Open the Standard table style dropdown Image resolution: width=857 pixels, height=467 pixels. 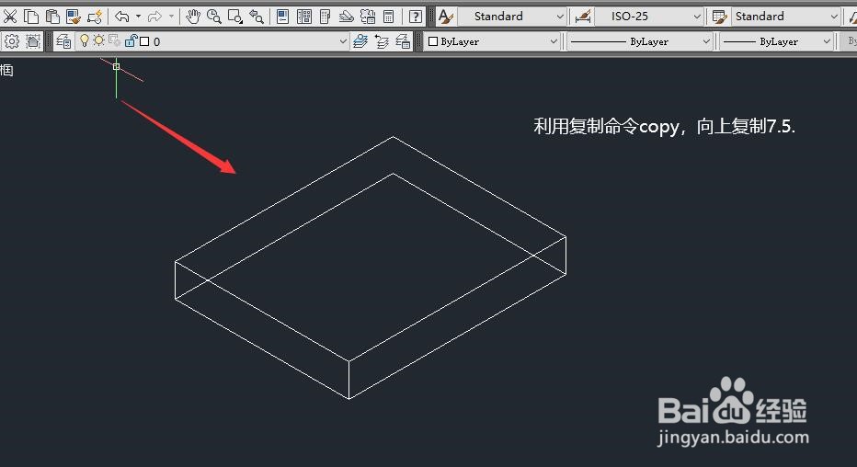tap(785, 17)
